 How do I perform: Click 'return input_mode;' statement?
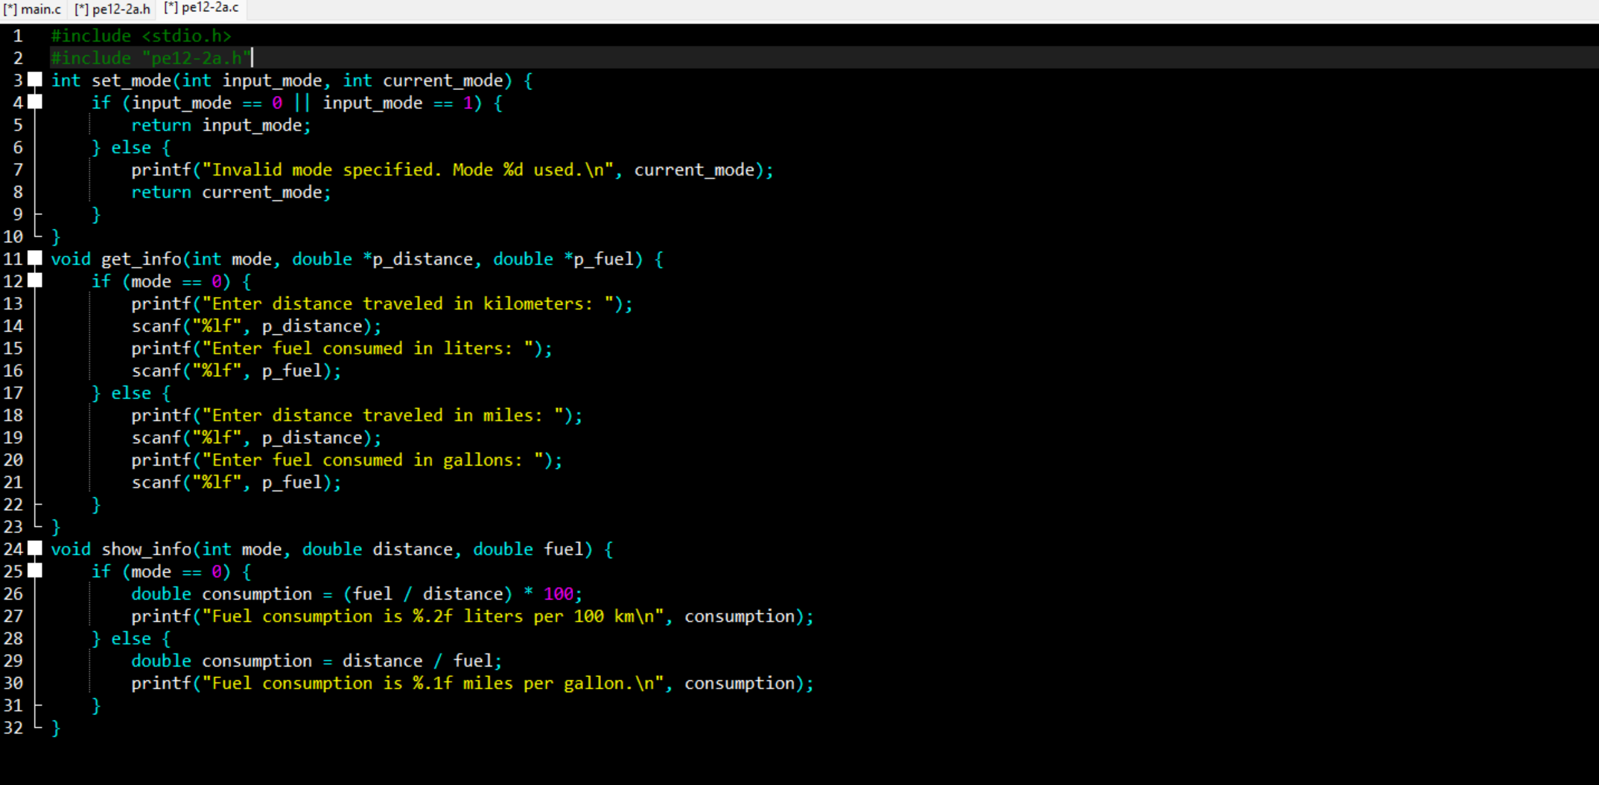coord(221,125)
